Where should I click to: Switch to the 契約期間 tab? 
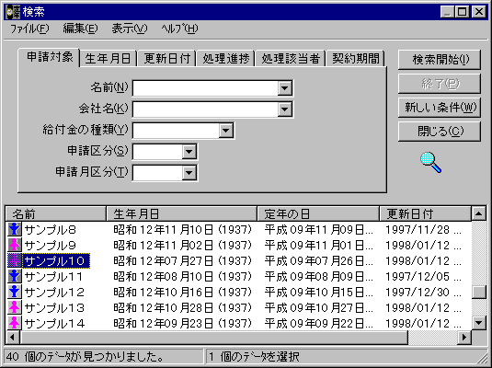(x=356, y=59)
